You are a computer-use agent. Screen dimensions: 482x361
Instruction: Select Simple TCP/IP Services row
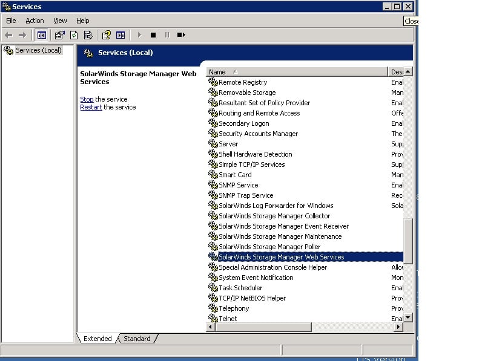click(305, 164)
